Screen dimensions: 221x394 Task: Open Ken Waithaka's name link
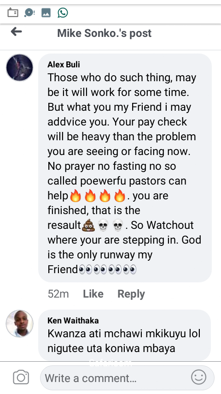pyautogui.click(x=73, y=320)
